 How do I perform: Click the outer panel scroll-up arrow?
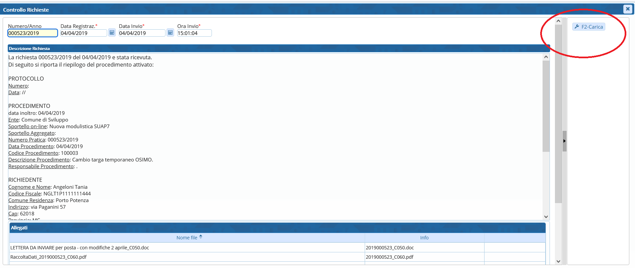click(558, 21)
